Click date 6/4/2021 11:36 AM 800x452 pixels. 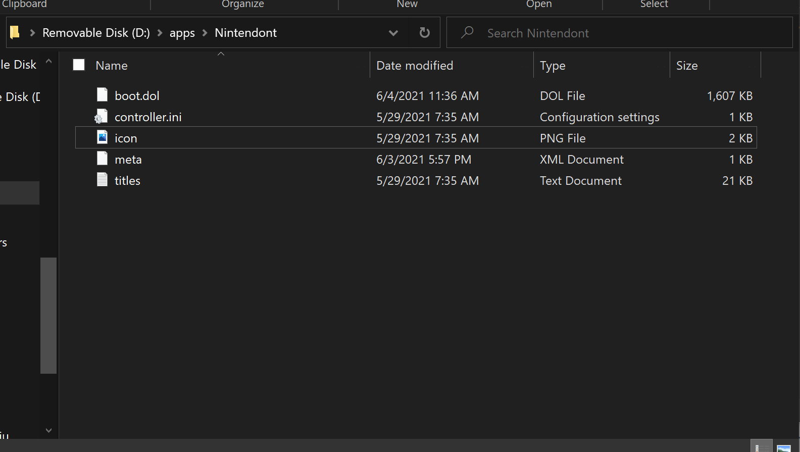(x=427, y=95)
